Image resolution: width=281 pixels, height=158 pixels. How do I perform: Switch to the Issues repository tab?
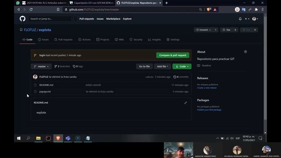click(x=43, y=39)
